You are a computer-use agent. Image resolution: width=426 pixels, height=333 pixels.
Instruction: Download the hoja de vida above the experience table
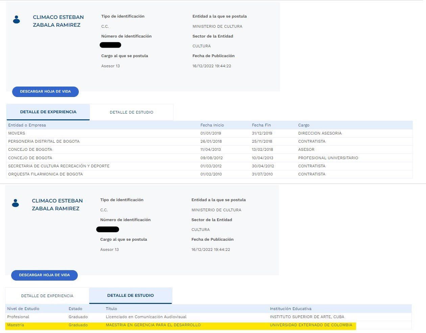tap(45, 92)
